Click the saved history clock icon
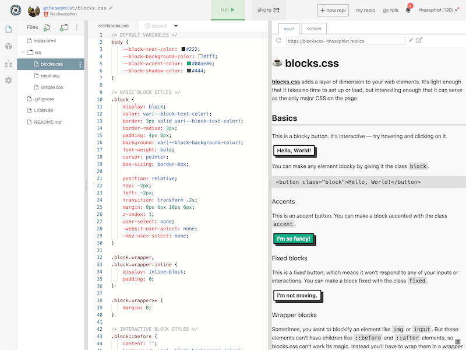466x350 pixels. tap(147, 26)
